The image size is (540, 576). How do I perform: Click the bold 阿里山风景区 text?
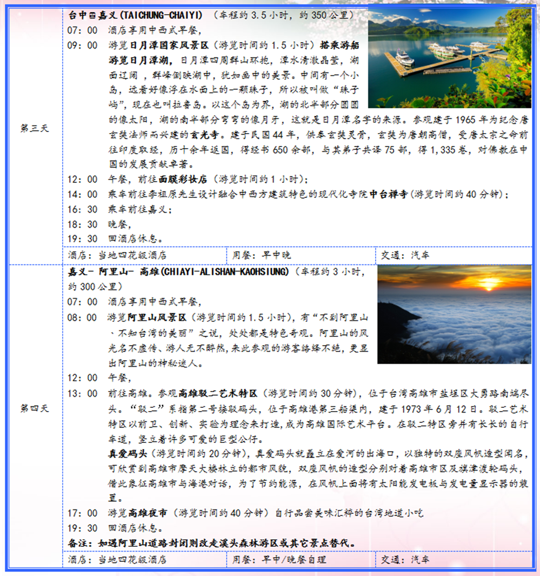[157, 317]
